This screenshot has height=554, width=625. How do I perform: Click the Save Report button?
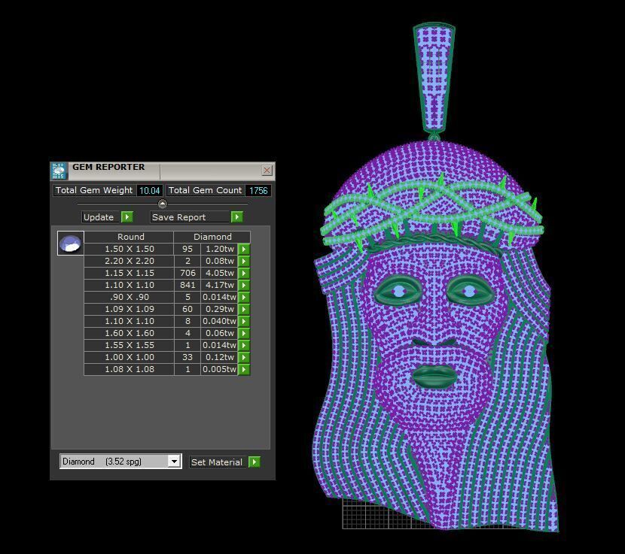tap(190, 217)
